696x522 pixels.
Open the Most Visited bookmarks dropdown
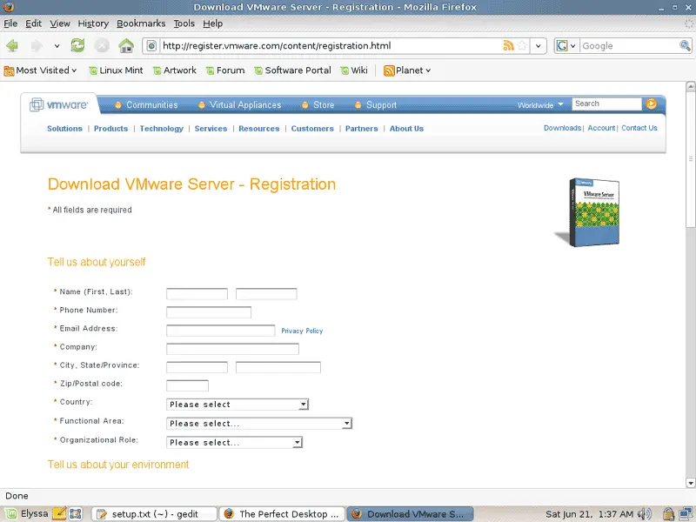tap(40, 70)
